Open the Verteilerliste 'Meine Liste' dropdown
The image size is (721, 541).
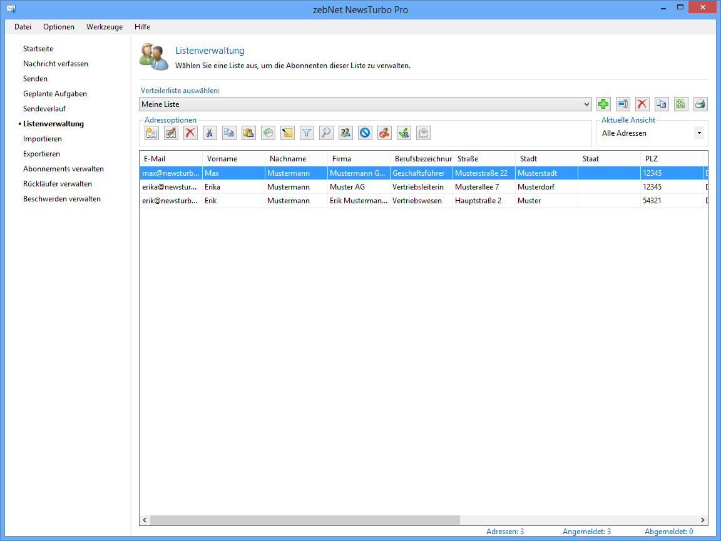coord(365,104)
